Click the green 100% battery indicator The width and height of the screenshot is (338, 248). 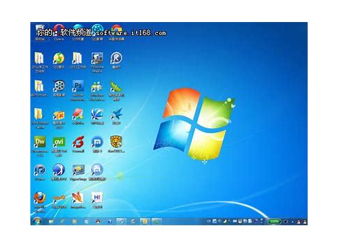point(274,221)
